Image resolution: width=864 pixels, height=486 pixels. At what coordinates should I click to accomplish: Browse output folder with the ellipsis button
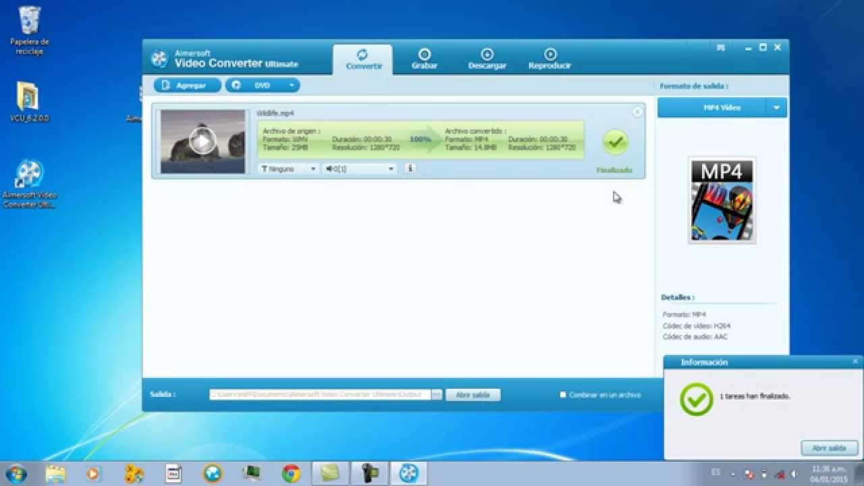pos(437,394)
